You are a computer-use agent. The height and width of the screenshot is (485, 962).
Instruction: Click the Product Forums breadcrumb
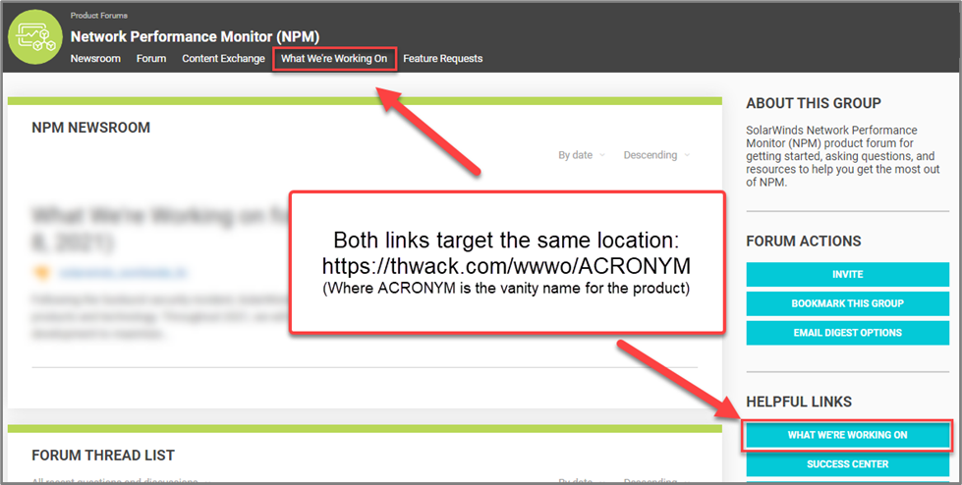click(99, 16)
